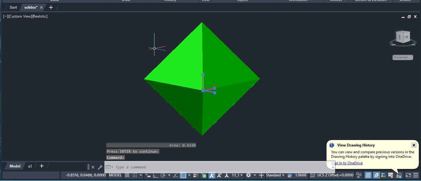Click the clean screen expand icon
This screenshot has height=181, width=421.
coord(408,175)
